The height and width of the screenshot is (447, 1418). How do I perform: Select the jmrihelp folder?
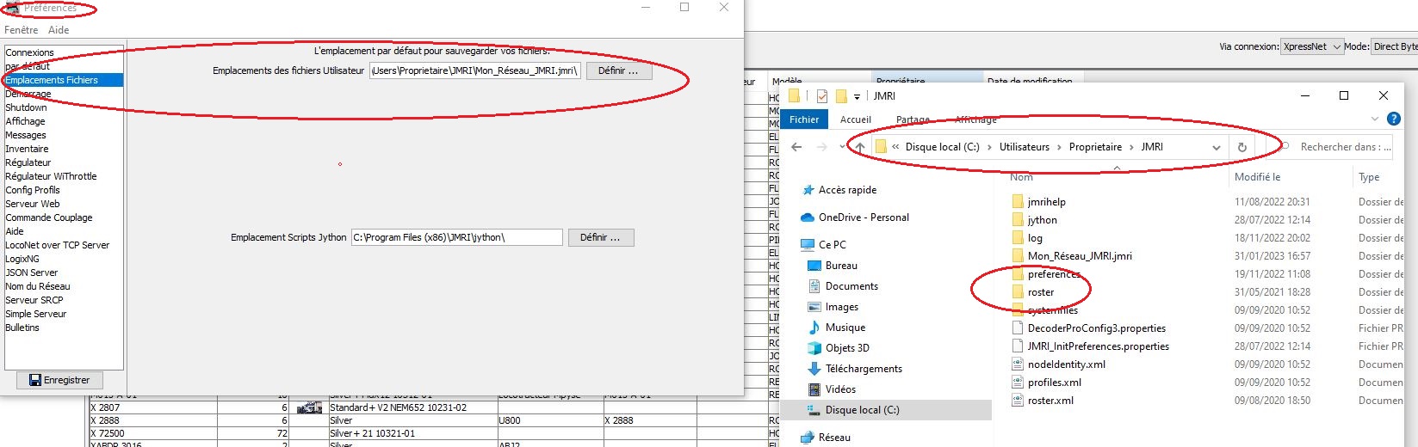pos(1046,202)
